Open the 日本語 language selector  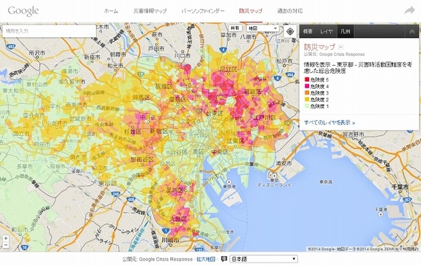coord(264,259)
